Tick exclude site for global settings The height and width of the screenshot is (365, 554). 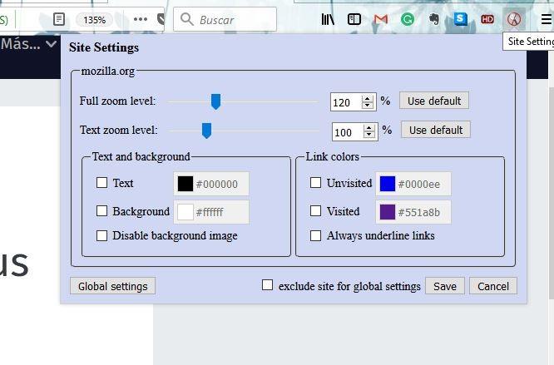(x=268, y=285)
